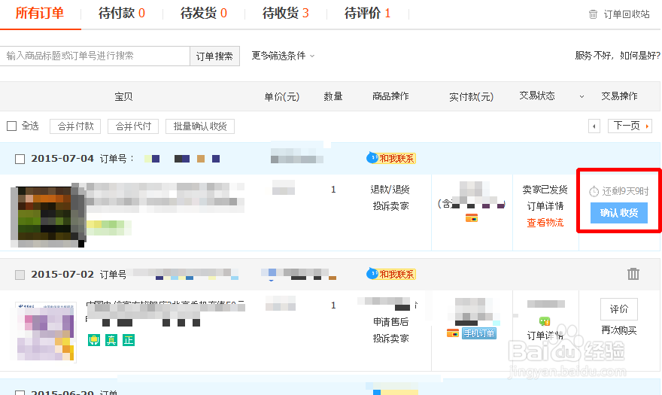Image resolution: width=662 pixels, height=395 pixels.
Task: Check the 2015-07-04 order checkbox
Action: click(20, 159)
